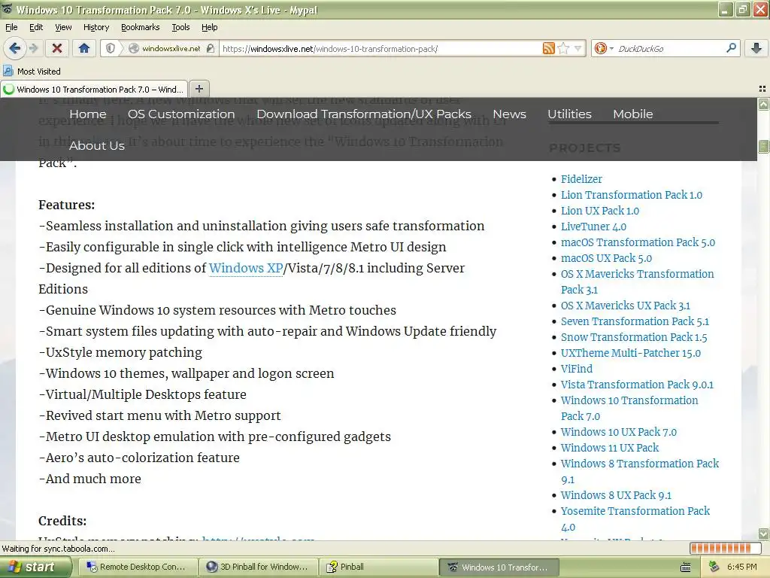This screenshot has width=770, height=578.
Task: Open OS Customization site menu
Action: pos(181,114)
